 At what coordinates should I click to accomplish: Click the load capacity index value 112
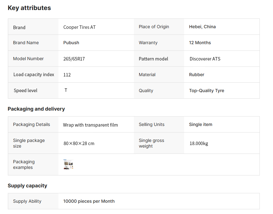pos(67,75)
